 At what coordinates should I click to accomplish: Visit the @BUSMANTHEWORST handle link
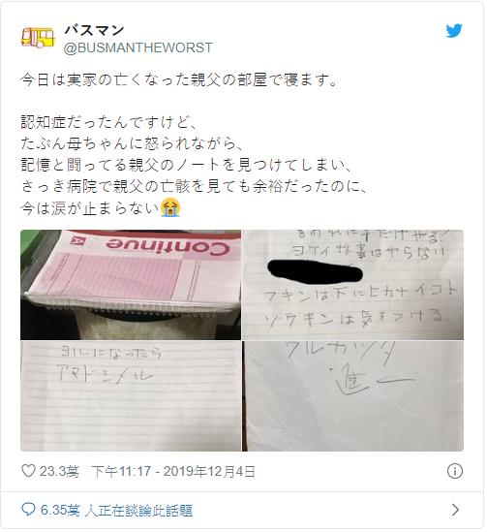pos(138,47)
